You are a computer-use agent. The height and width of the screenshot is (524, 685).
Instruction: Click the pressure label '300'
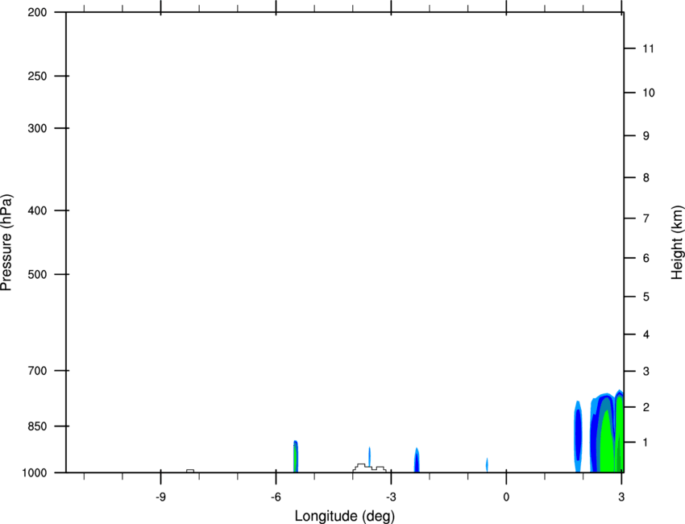pyautogui.click(x=37, y=128)
